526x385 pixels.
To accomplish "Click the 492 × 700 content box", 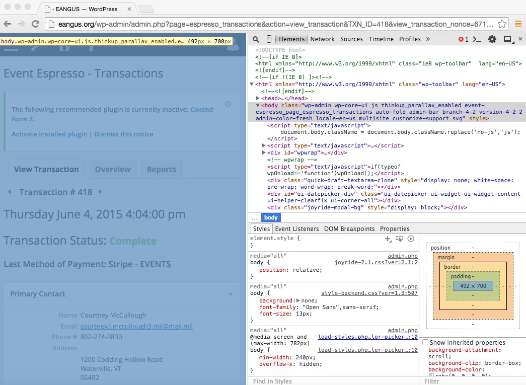I will click(x=473, y=286).
